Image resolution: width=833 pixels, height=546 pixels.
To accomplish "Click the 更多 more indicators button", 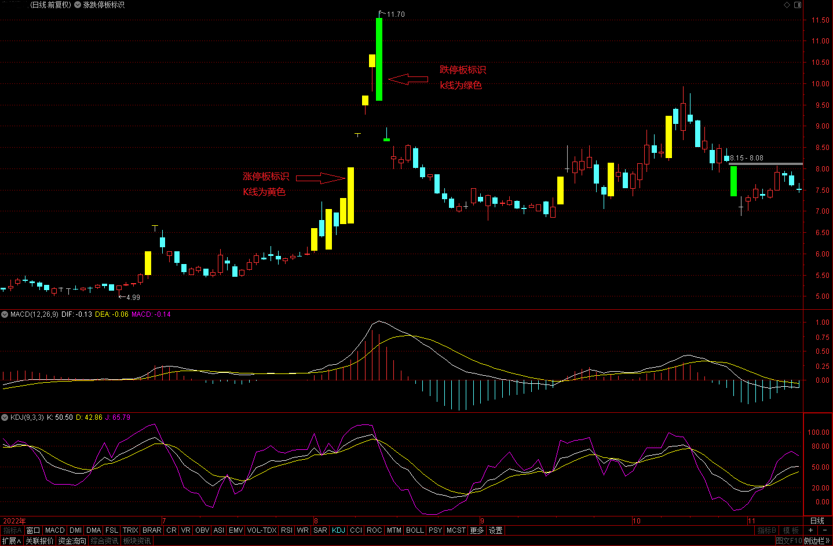I will click(477, 530).
